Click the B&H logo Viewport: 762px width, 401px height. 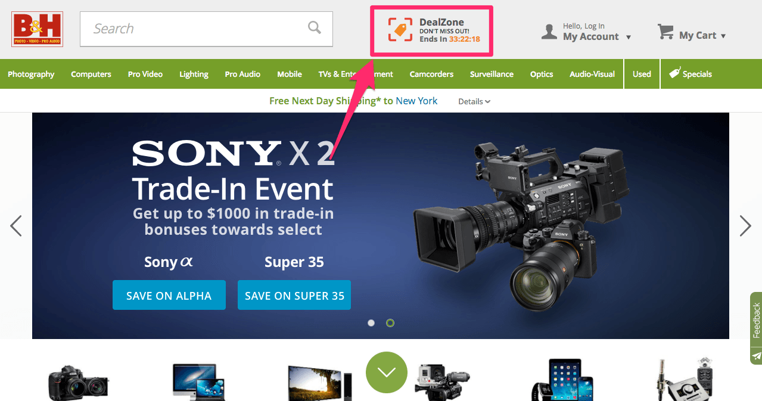point(37,29)
